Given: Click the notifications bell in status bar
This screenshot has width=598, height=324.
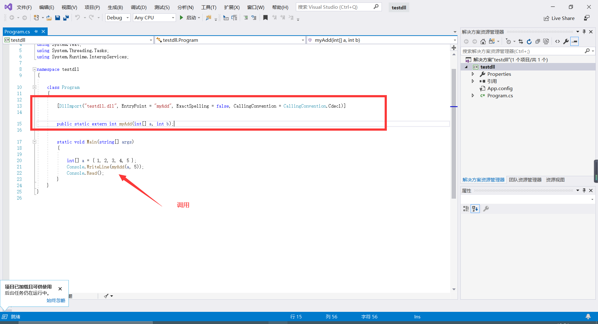Looking at the screenshot, I should click(x=588, y=317).
